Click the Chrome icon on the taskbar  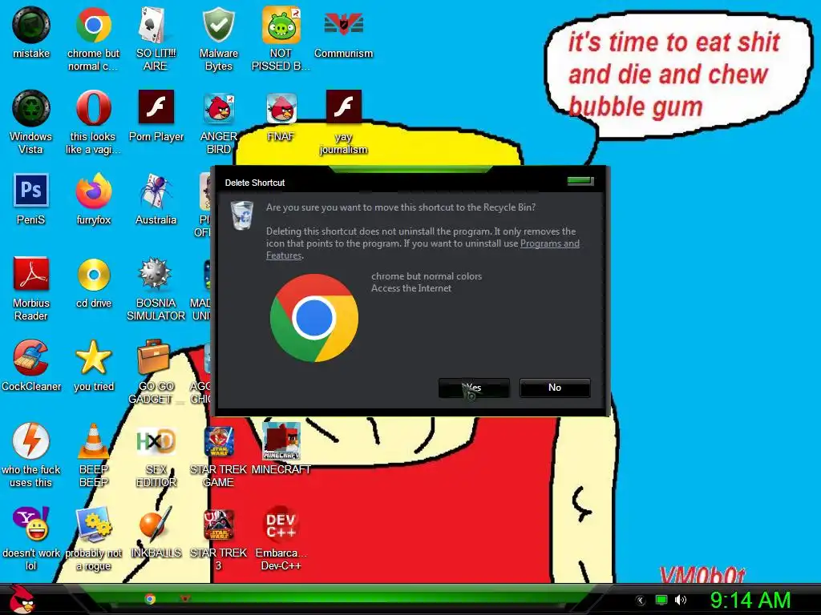pos(150,599)
